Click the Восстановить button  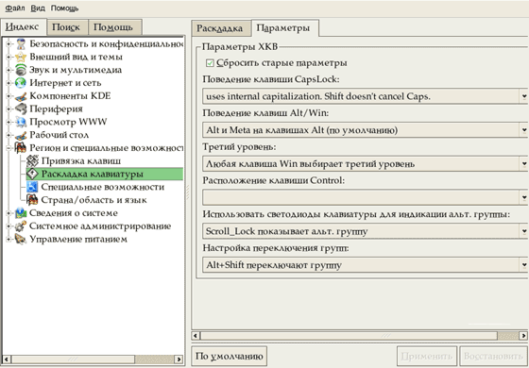pyautogui.click(x=493, y=356)
